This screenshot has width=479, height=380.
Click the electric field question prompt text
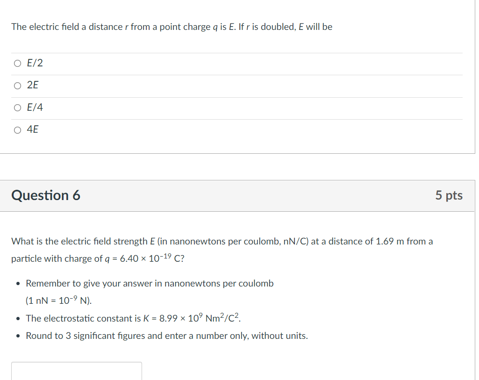pos(172,27)
